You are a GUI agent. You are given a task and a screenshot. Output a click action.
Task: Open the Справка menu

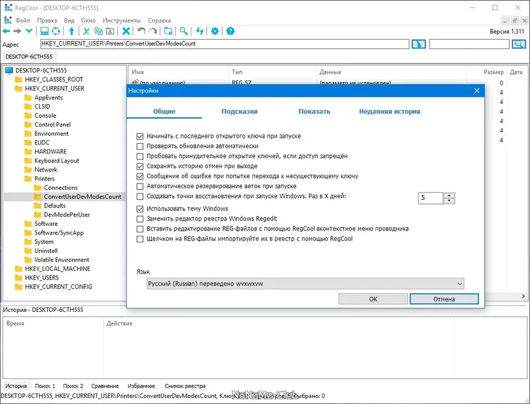pyautogui.click(x=159, y=21)
